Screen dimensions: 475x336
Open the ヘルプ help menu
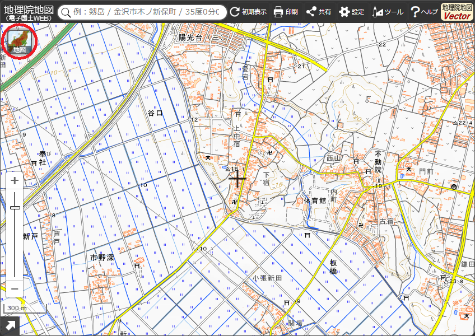424,12
